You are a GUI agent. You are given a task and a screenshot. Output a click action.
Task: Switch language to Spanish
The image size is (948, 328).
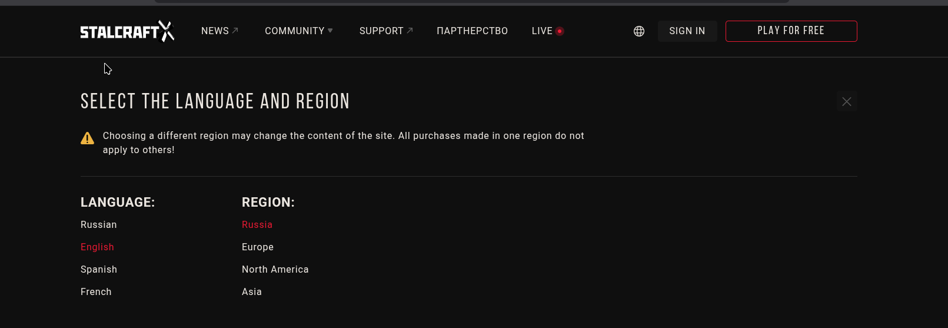pyautogui.click(x=99, y=270)
